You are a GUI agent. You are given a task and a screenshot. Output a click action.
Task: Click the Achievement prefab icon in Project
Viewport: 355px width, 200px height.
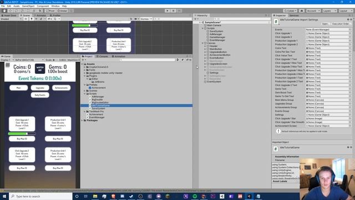[90, 88]
